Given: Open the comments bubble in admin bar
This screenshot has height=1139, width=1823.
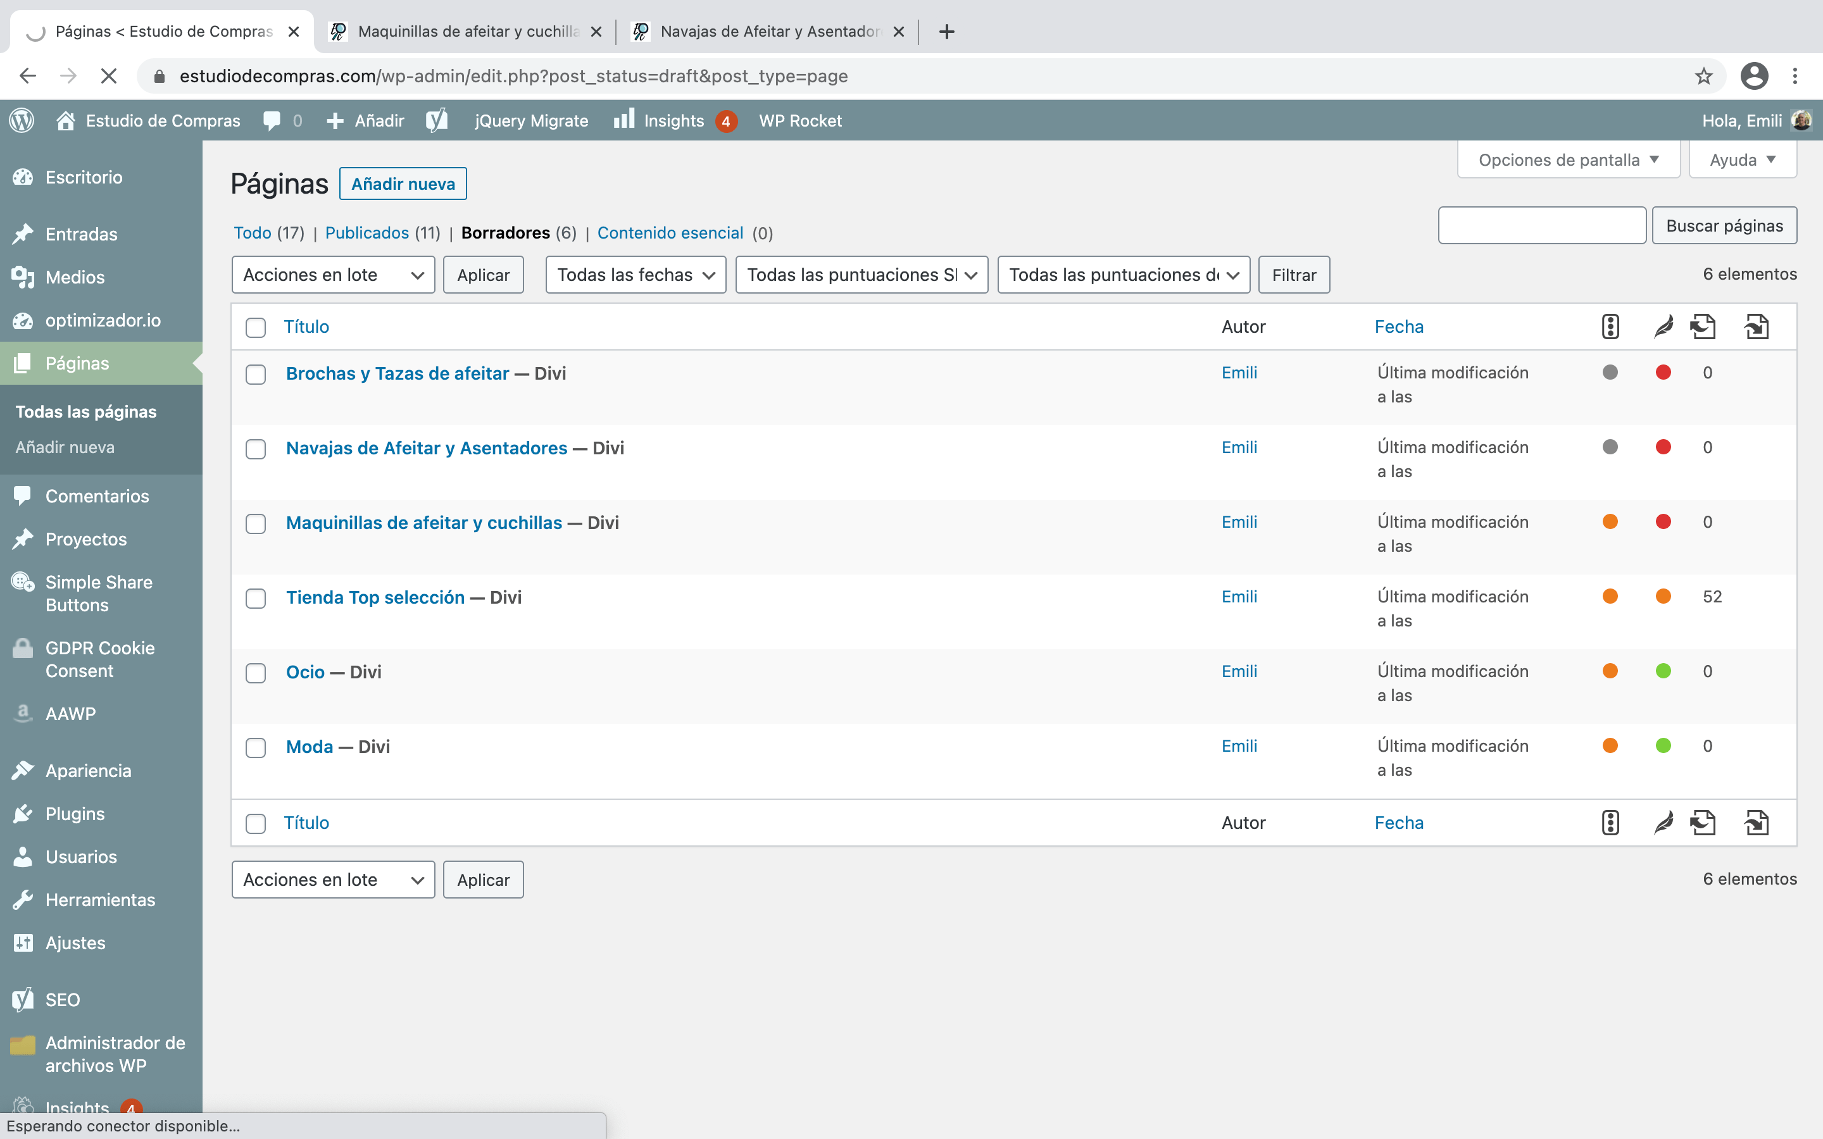Looking at the screenshot, I should (x=272, y=120).
